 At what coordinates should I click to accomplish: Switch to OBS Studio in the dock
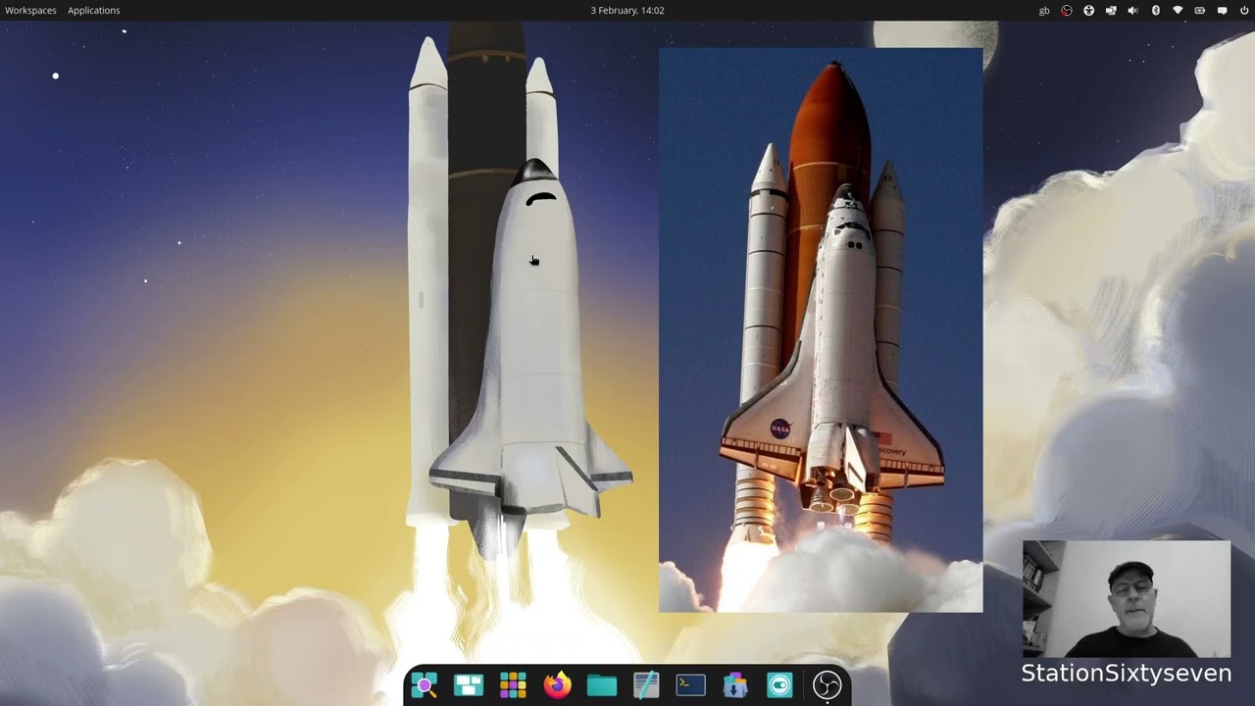pyautogui.click(x=828, y=684)
